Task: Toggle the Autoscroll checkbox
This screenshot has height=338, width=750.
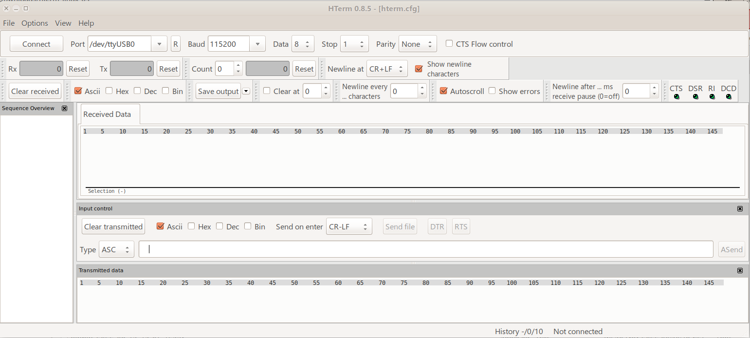Action: 443,91
